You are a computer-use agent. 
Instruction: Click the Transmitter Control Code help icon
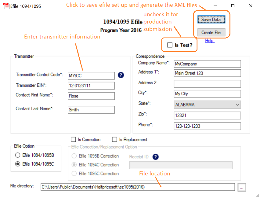(121, 75)
